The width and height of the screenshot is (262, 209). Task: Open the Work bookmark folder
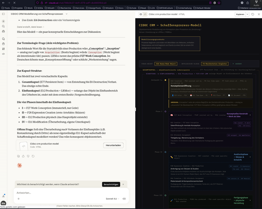28,8
